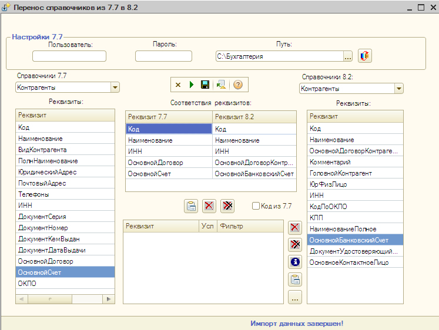
Task: Click clipboard icon beside filter table
Action: click(x=295, y=280)
